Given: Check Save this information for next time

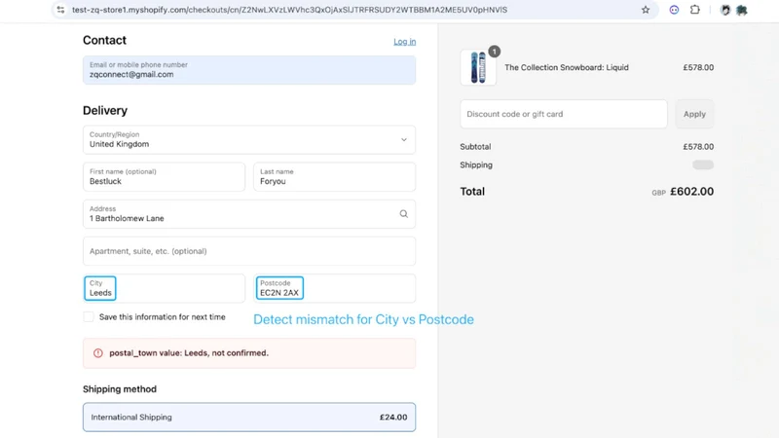Looking at the screenshot, I should click(89, 317).
